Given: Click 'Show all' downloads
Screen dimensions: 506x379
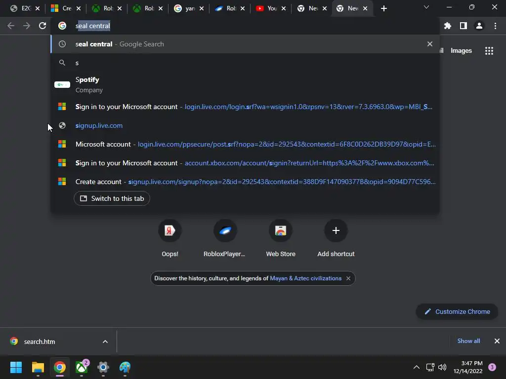Looking at the screenshot, I should pos(468,341).
